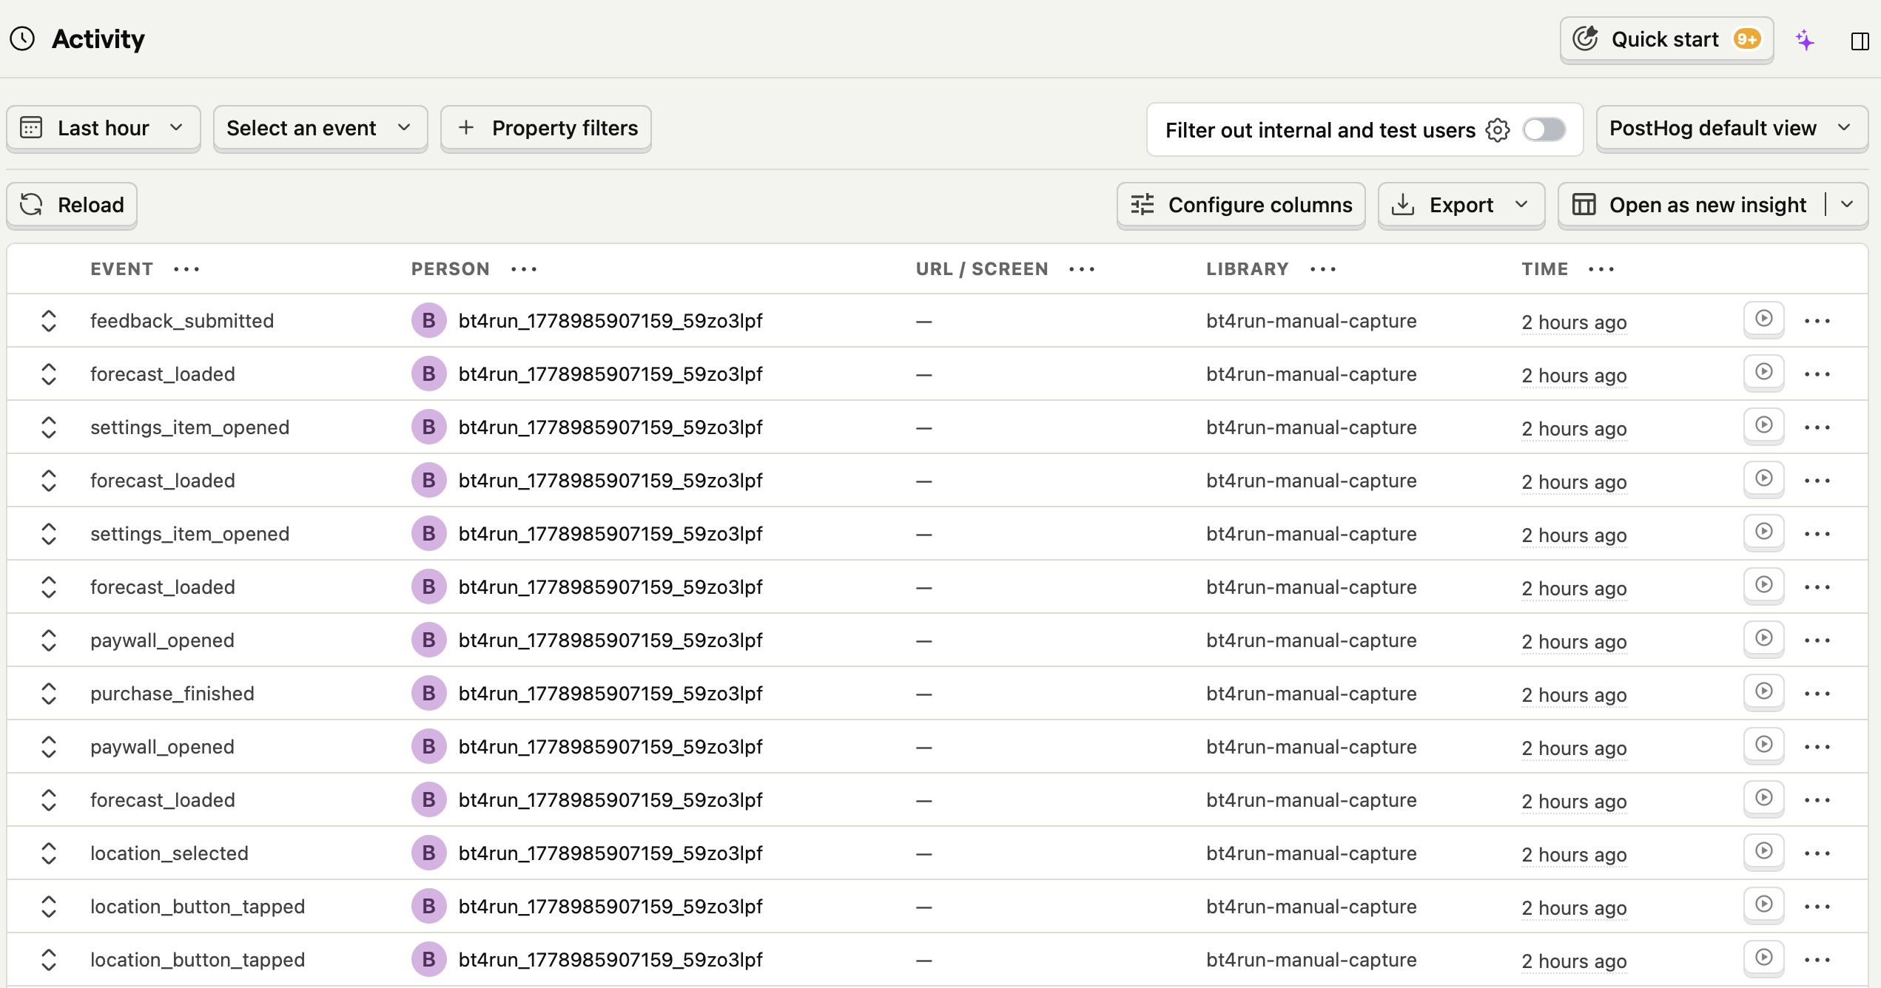1881x988 pixels.
Task: Open person on purchase_finished row
Action: click(588, 694)
